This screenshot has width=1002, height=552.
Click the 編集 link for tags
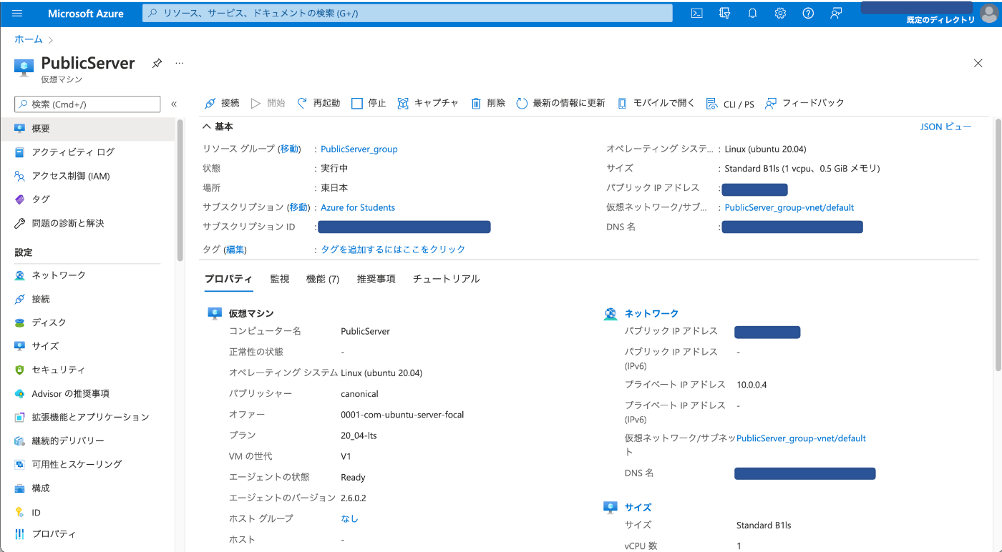235,250
